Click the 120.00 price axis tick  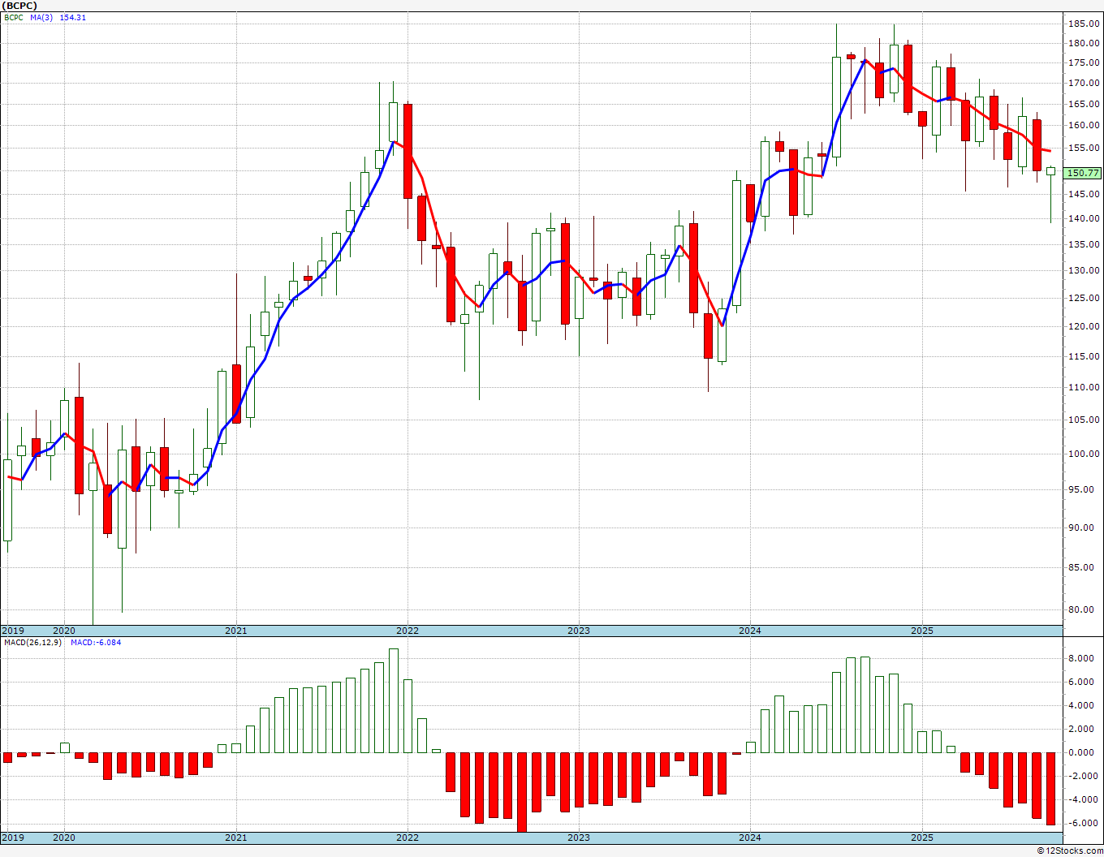click(1084, 326)
